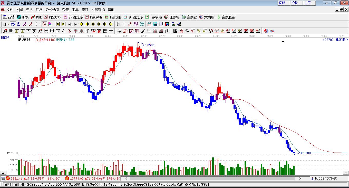The image size is (349, 188).
Task: Select the candlestick chart type icon
Action: 36,24
